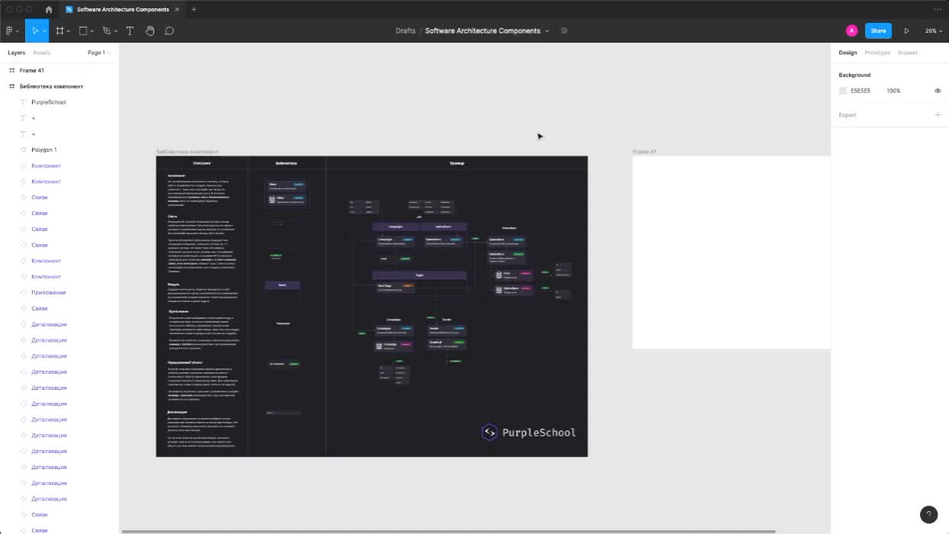
Task: Click the user avatar A
Action: pyautogui.click(x=851, y=31)
